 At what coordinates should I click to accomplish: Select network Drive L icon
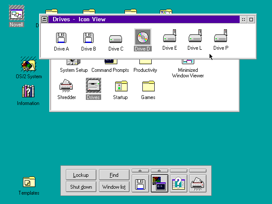coord(195,36)
